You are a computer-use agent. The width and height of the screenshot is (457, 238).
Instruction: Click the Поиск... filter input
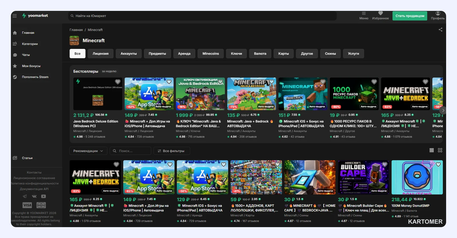coord(130,151)
